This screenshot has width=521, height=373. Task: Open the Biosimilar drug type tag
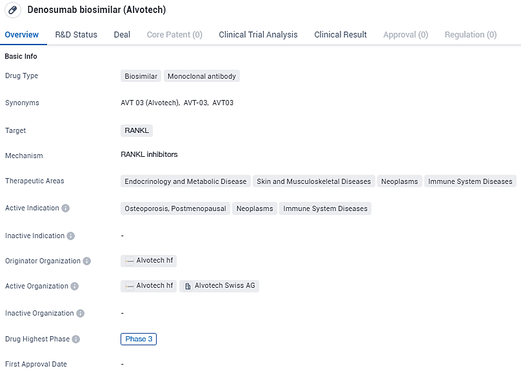tap(141, 76)
